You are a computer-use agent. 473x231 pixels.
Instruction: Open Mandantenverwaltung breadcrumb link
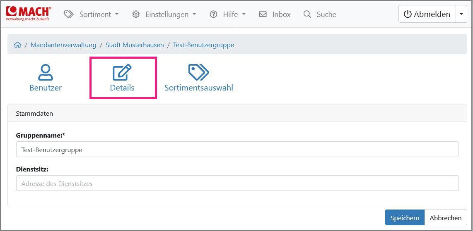click(x=63, y=45)
